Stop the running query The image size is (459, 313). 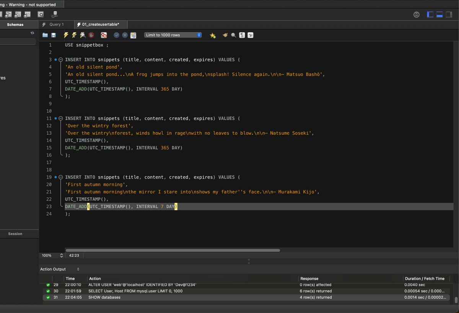pyautogui.click(x=91, y=35)
